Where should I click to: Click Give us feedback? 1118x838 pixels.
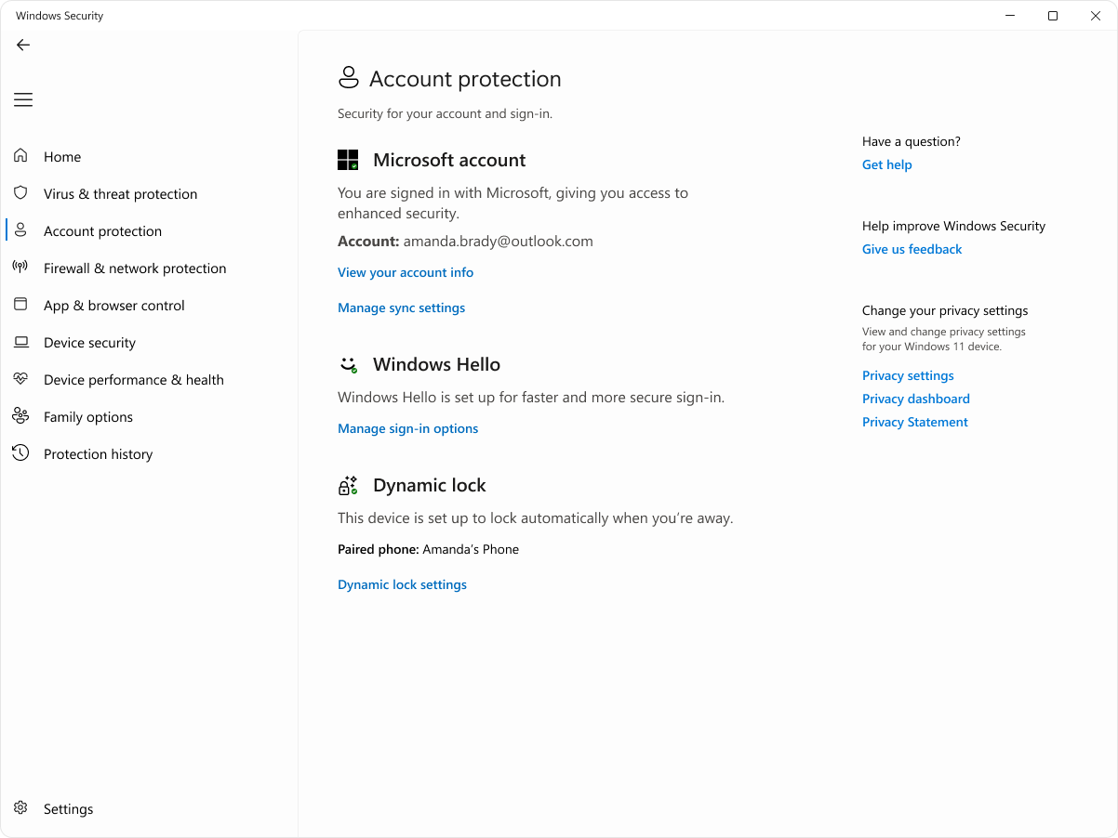click(912, 249)
